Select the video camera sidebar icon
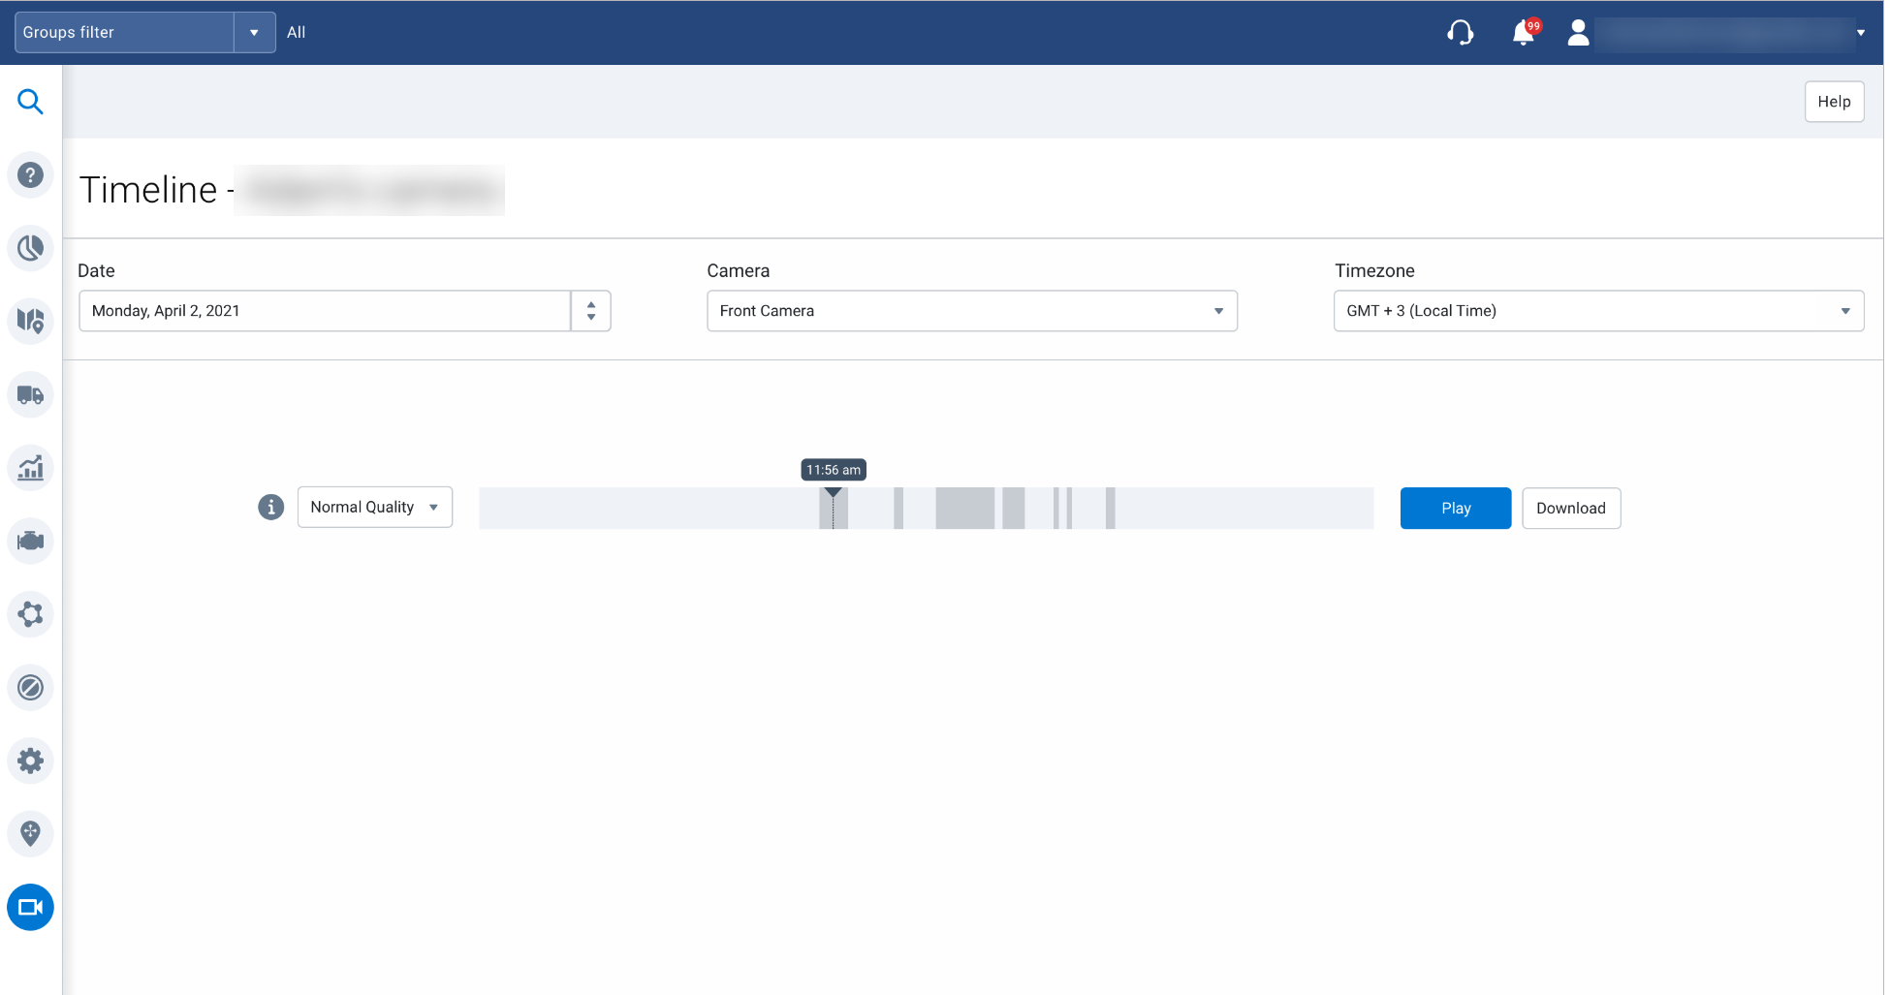 (30, 908)
